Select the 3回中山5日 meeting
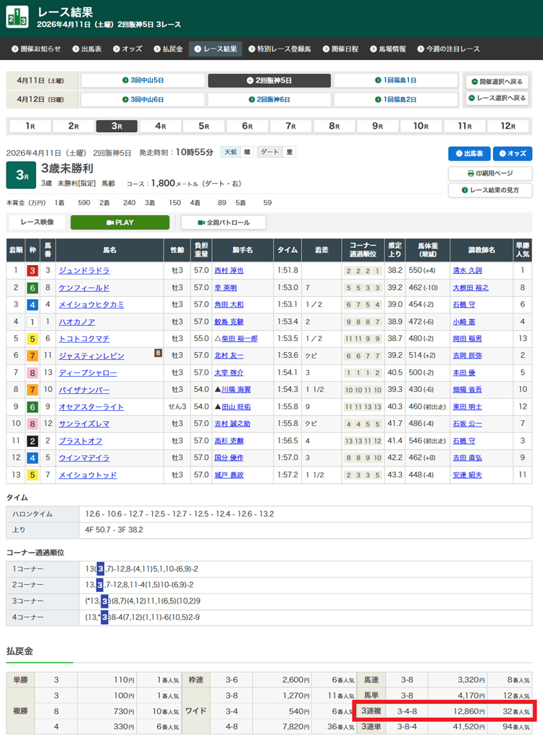 [x=143, y=80]
